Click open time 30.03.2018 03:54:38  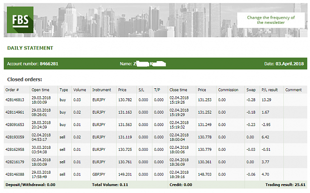click(41, 149)
